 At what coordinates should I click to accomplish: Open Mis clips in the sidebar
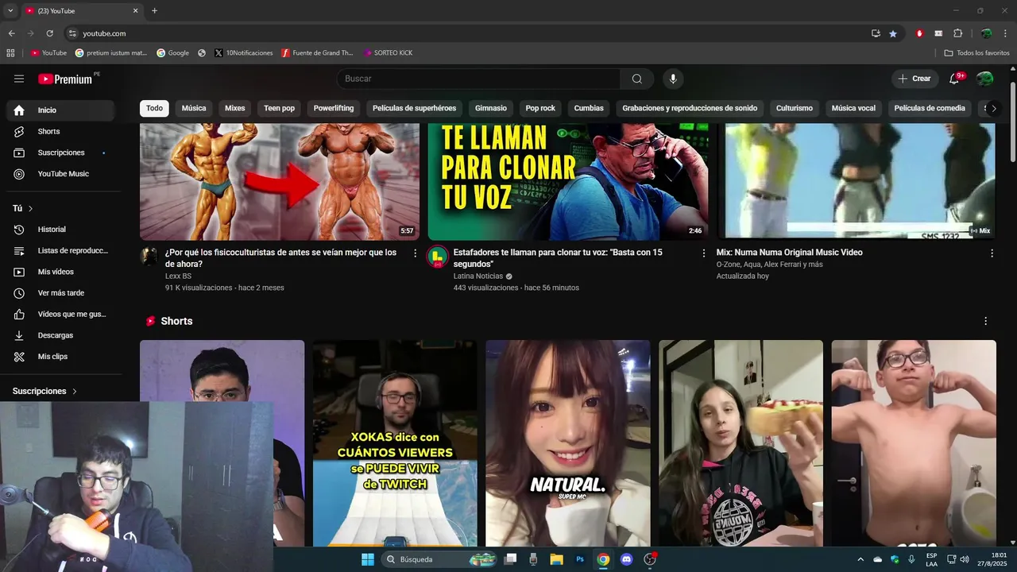click(60, 357)
